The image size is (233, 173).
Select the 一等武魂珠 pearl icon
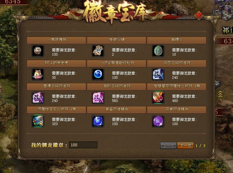coord(38,51)
